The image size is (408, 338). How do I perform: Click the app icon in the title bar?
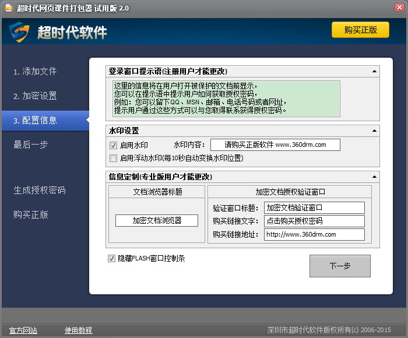pos(9,8)
